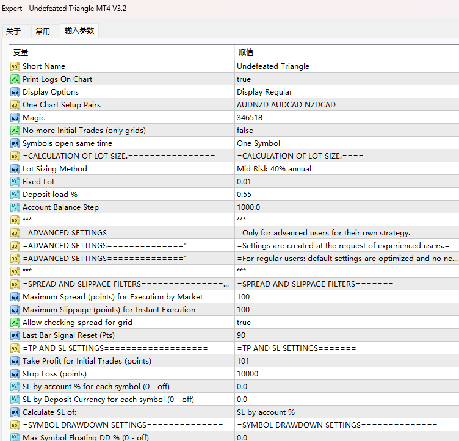Click the icon beside SL by Deposit Currency row
The width and height of the screenshot is (459, 441).
click(x=15, y=400)
